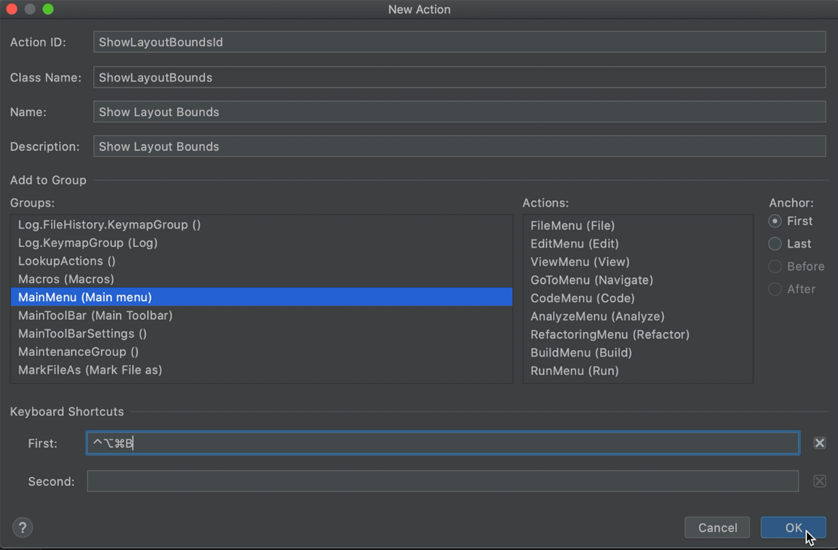
Task: Select Macros in the Groups list
Action: coord(66,279)
